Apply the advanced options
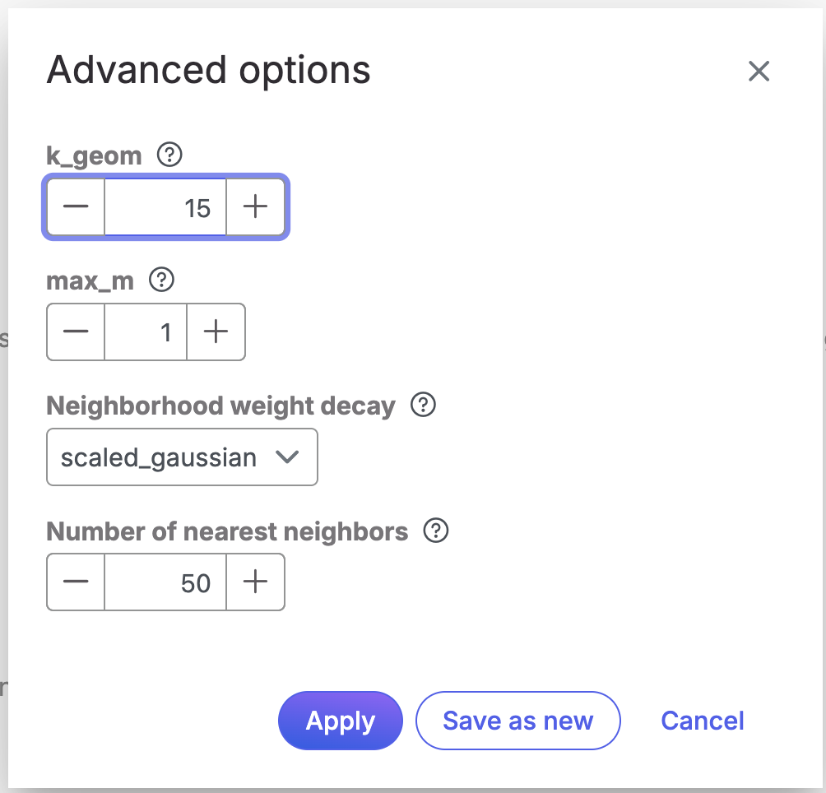 click(341, 721)
